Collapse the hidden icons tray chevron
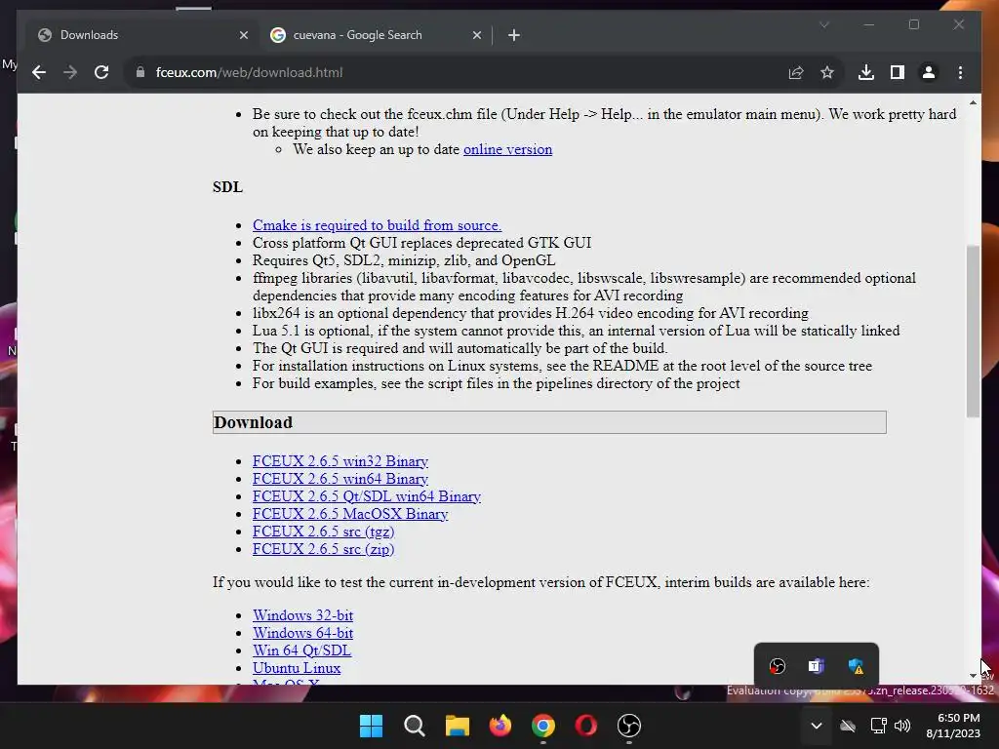Viewport: 999px width, 749px height. 817,726
